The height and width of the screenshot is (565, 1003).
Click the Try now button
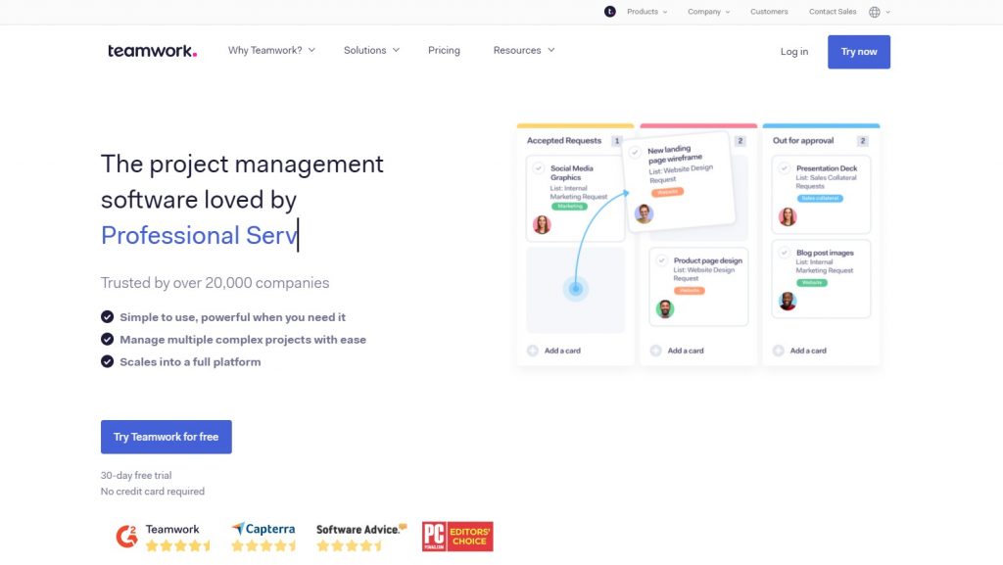858,52
